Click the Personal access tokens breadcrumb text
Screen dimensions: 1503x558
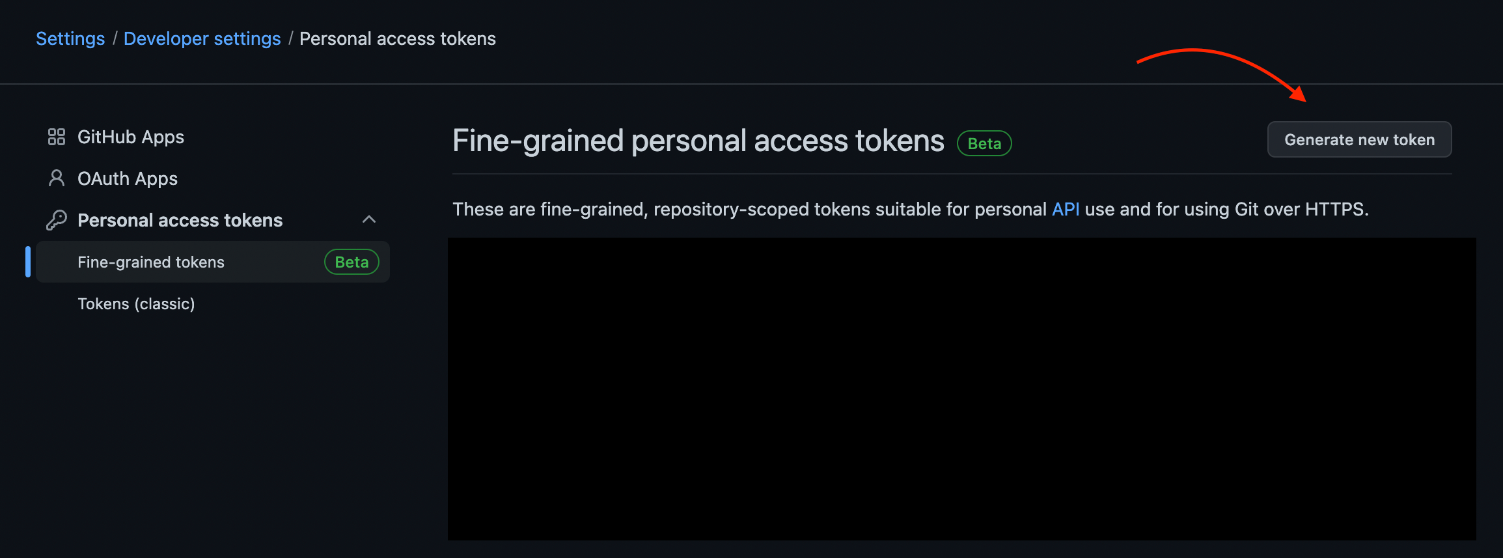coord(397,38)
